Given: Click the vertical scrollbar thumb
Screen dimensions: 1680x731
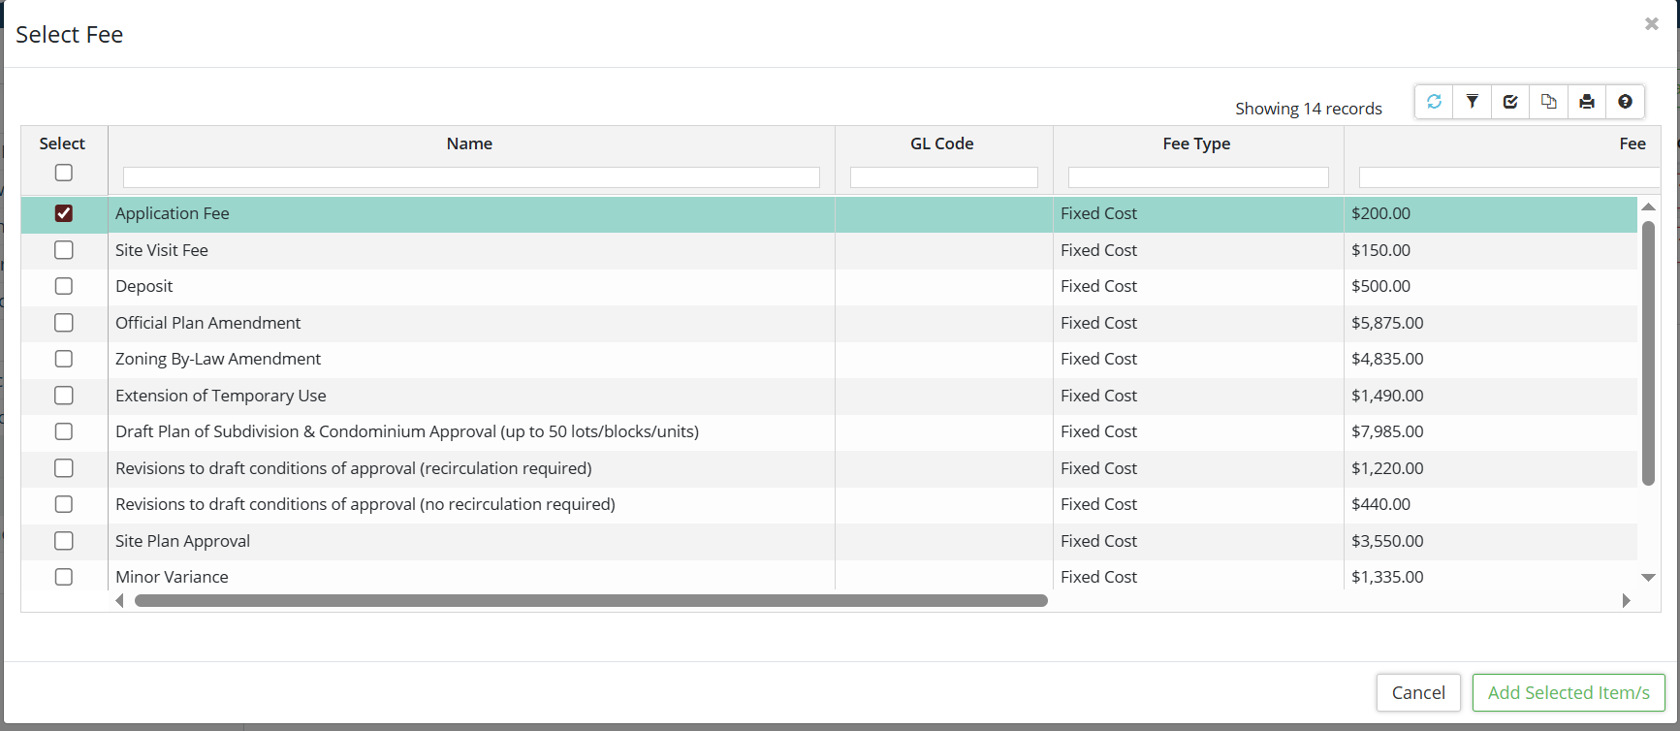Looking at the screenshot, I should tap(1648, 353).
